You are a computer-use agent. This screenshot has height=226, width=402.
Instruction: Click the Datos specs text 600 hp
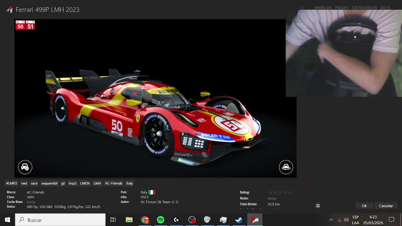coord(63,207)
